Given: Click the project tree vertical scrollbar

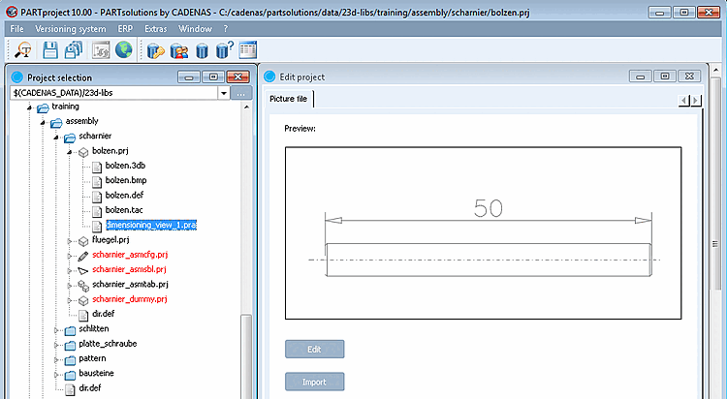Looking at the screenshot, I should [246, 250].
